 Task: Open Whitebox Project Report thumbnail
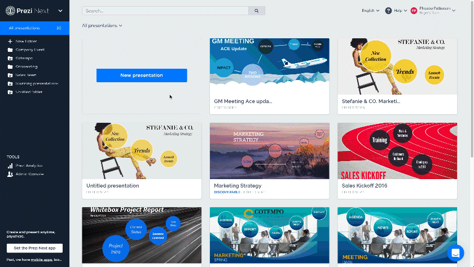pyautogui.click(x=142, y=235)
